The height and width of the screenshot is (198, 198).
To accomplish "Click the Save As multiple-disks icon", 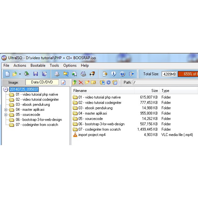I will coord(44,74).
